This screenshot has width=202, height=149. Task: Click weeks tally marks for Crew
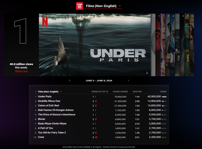click(96, 137)
